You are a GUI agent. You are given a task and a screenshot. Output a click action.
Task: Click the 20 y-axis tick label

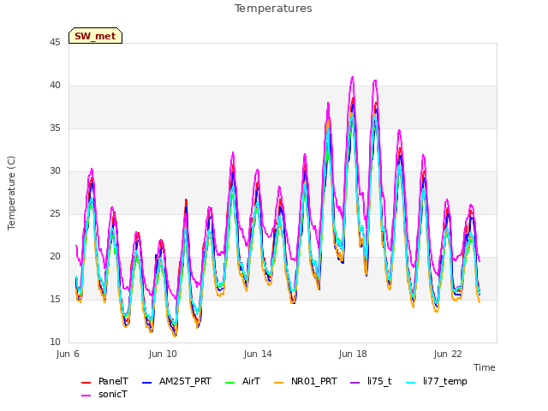click(55, 257)
